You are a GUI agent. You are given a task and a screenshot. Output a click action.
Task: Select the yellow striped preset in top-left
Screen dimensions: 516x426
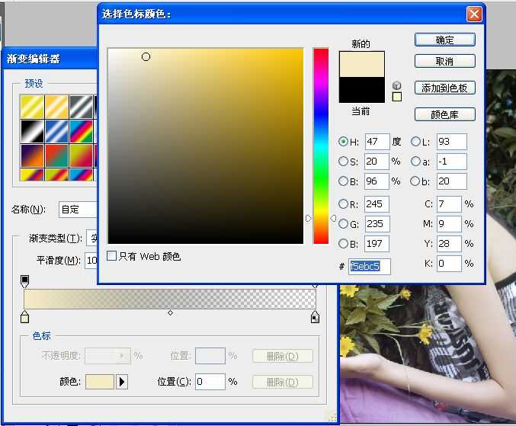click(x=32, y=107)
